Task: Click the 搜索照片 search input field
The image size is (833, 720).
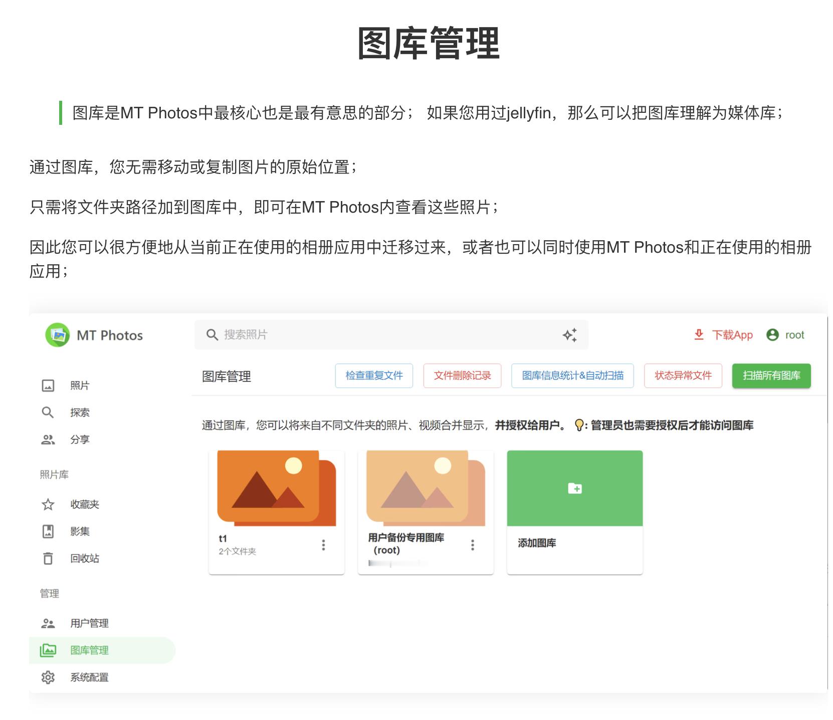Action: point(391,335)
